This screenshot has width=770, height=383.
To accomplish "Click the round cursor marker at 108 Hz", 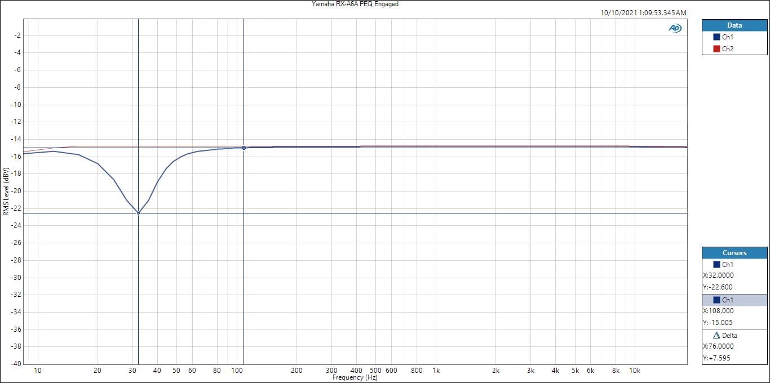I will click(244, 148).
